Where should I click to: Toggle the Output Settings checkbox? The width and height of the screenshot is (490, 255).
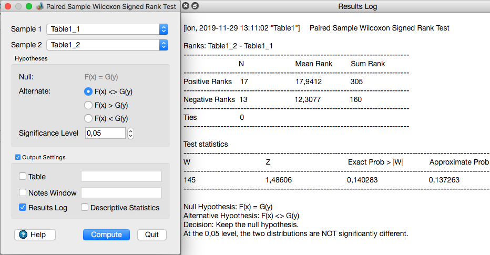(18, 157)
